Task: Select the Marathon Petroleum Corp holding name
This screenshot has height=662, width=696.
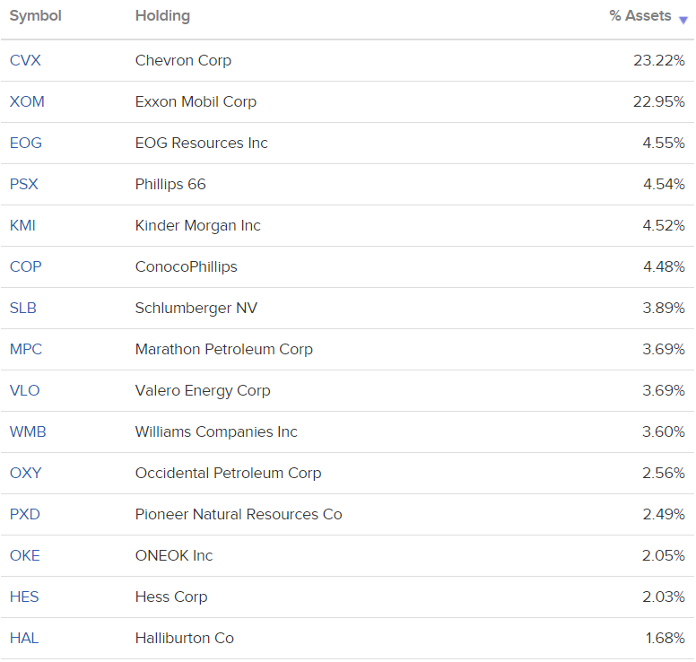Action: pos(224,350)
